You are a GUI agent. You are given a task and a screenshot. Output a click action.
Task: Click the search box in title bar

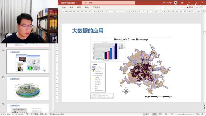tap(108, 3)
